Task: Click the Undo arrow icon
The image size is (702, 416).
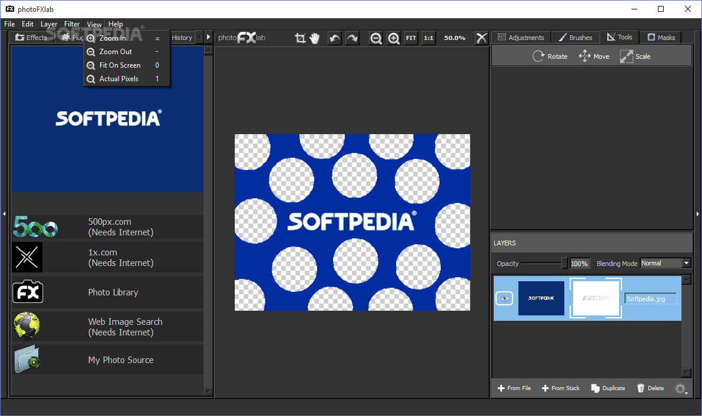Action: point(334,38)
